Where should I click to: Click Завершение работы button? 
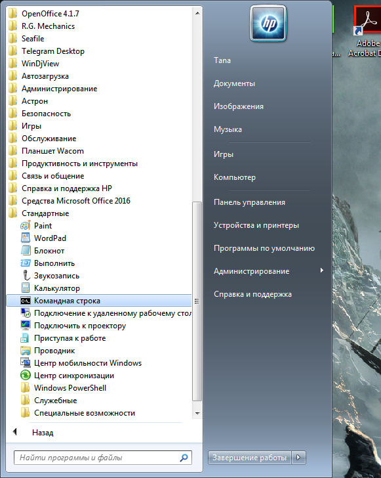[x=250, y=458]
